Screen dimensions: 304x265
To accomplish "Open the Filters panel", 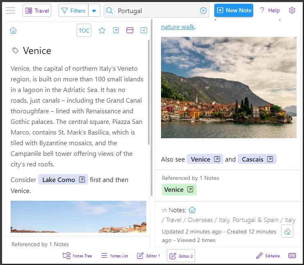I will pos(74,11).
